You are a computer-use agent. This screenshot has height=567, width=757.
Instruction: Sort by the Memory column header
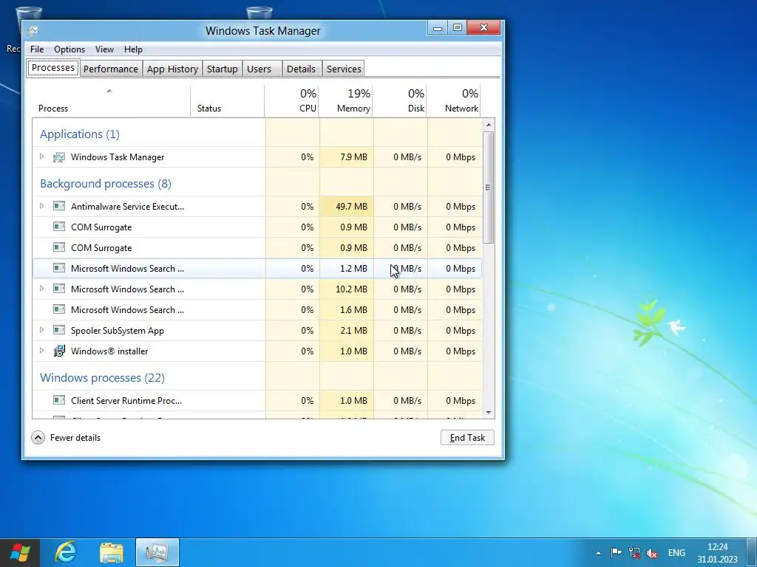346,100
